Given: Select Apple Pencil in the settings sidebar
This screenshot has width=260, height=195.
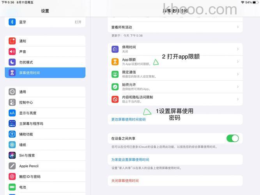Looking at the screenshot, I should (45, 166).
